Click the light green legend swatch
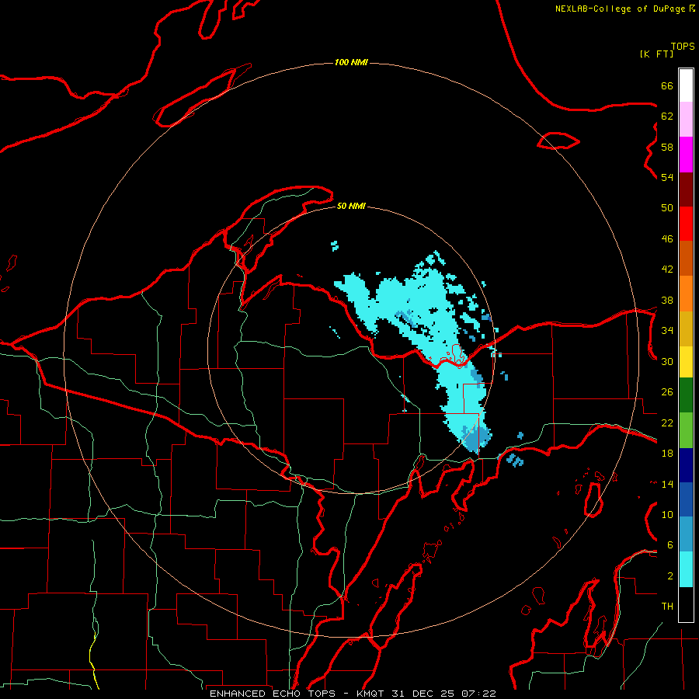This screenshot has height=699, width=699. pyautogui.click(x=686, y=430)
